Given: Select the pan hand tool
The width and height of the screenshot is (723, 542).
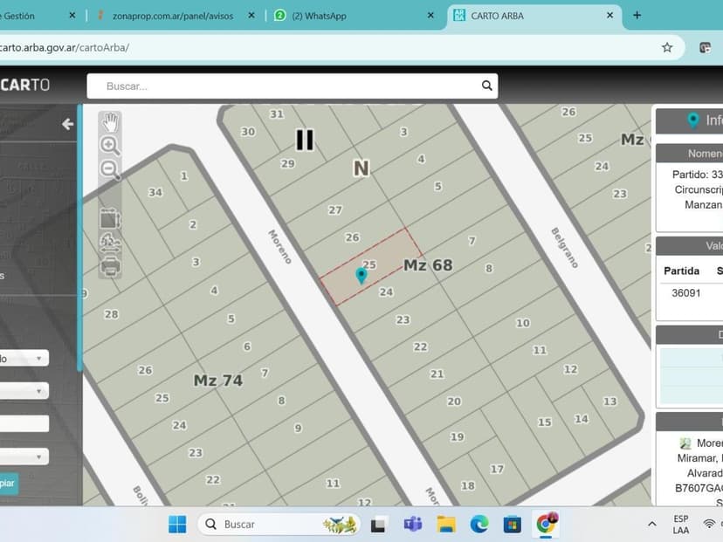Looking at the screenshot, I should coord(110,122).
